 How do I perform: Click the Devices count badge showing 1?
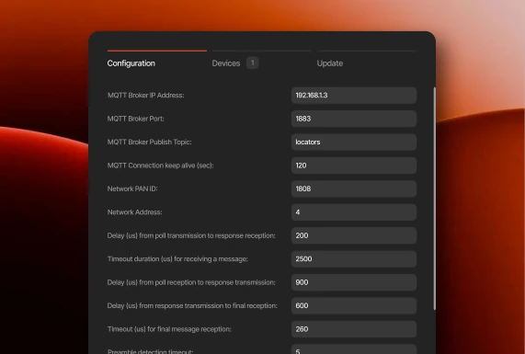(x=253, y=63)
